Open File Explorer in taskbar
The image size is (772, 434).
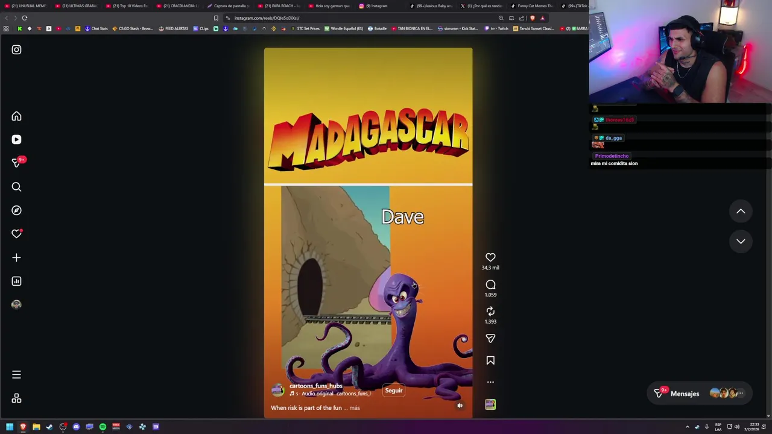(36, 427)
